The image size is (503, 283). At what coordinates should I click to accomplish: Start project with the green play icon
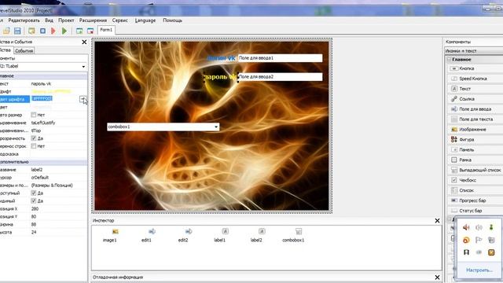[64, 31]
